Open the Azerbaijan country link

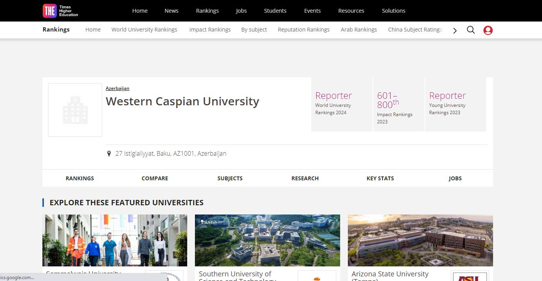click(x=117, y=88)
